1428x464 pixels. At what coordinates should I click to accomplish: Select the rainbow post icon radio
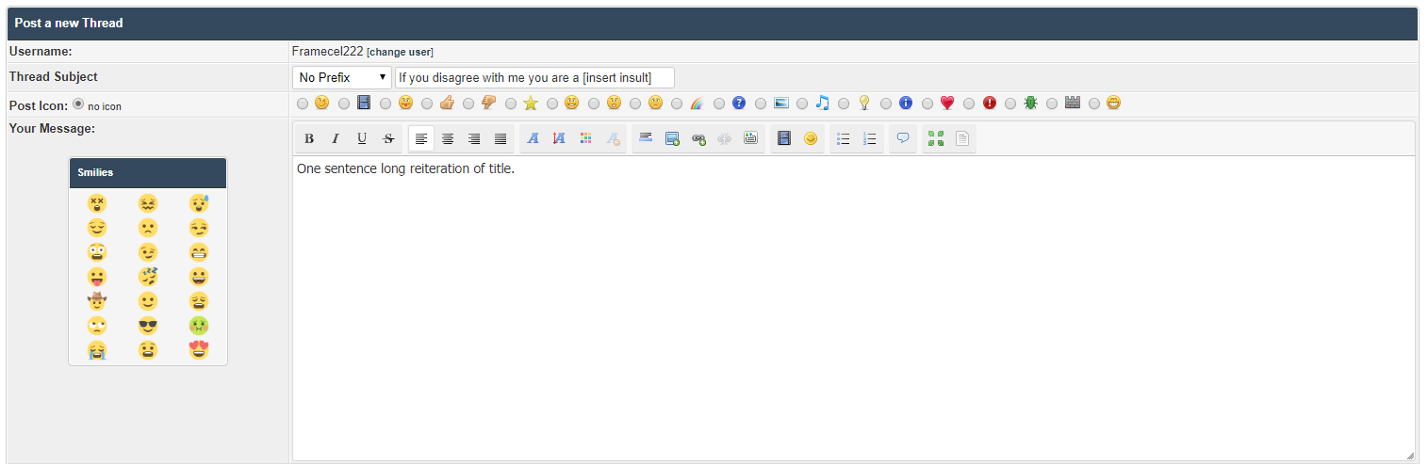(x=678, y=104)
